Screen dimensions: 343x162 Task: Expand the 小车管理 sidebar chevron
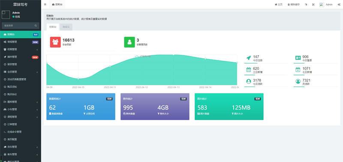tap(37, 110)
